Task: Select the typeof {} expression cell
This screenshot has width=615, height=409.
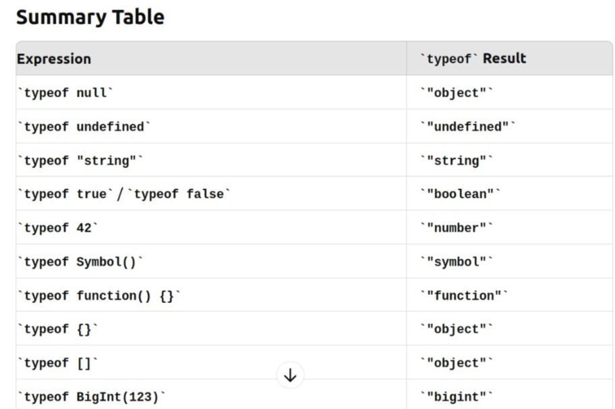Action: (211, 329)
